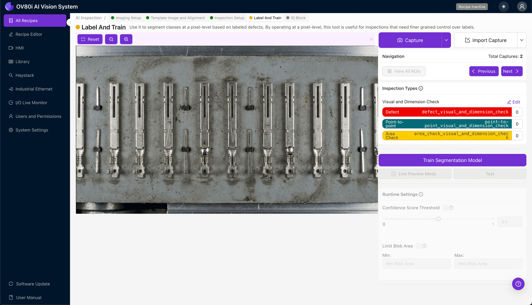Screen dimensions: 532x305
Task: Click the Min Blob Area input field
Action: (416, 263)
